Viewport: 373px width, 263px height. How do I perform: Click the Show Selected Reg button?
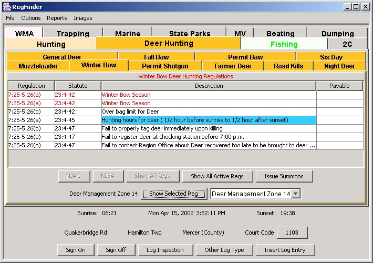[174, 194]
